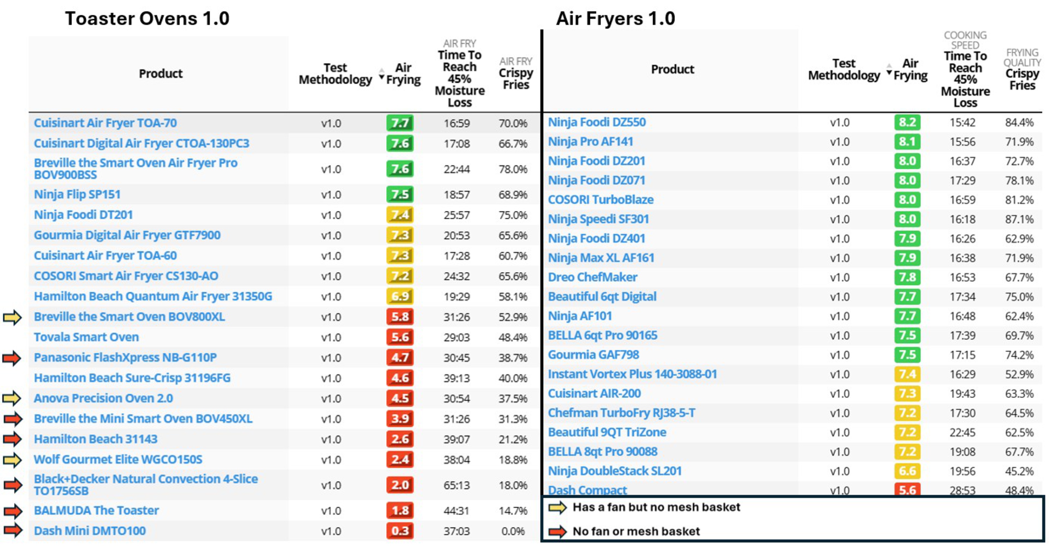Click red legend arrow for no fan
Screen dimensions: 1049x547
(558, 531)
